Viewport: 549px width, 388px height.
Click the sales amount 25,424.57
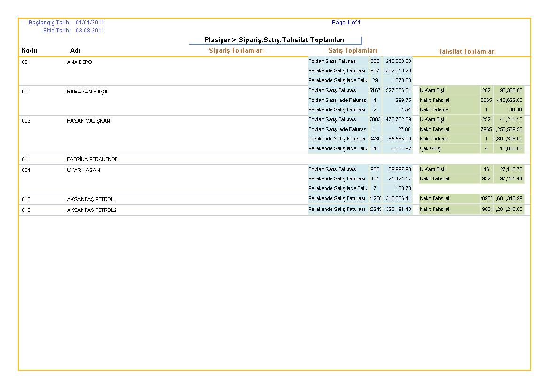400,178
